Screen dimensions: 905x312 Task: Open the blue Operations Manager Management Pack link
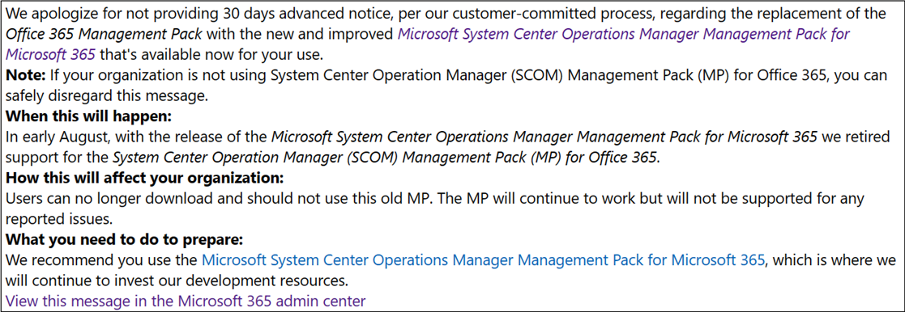484,260
